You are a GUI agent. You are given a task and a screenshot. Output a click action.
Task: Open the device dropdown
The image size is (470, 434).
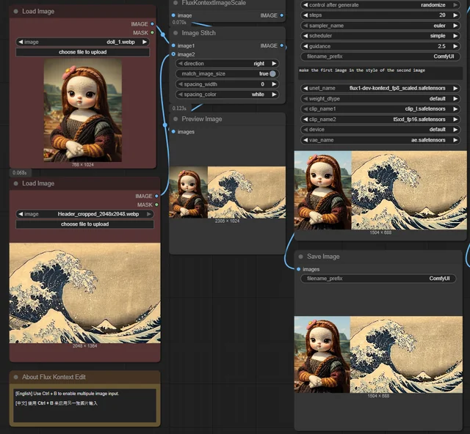[x=380, y=130]
